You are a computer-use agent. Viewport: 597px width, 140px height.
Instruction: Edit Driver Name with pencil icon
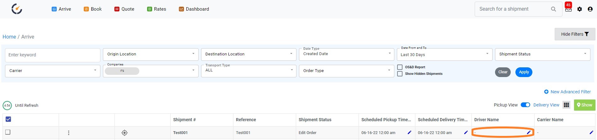tap(529, 132)
